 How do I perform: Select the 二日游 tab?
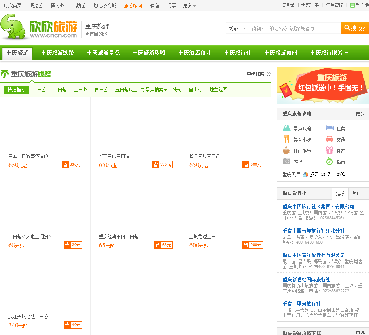pos(60,90)
